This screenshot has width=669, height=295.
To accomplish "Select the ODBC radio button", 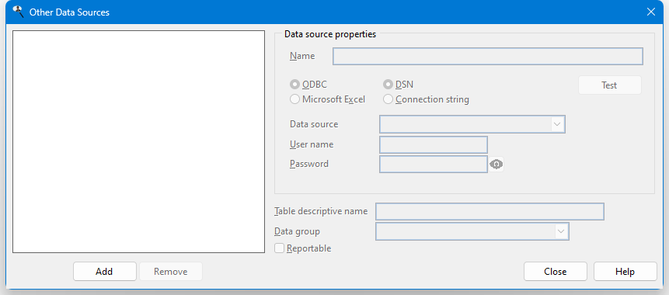I will [x=294, y=85].
